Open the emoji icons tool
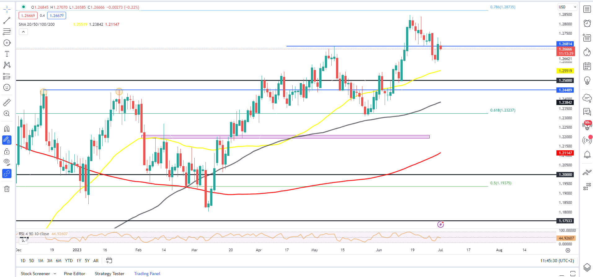This screenshot has height=277, width=593. (x=7, y=87)
